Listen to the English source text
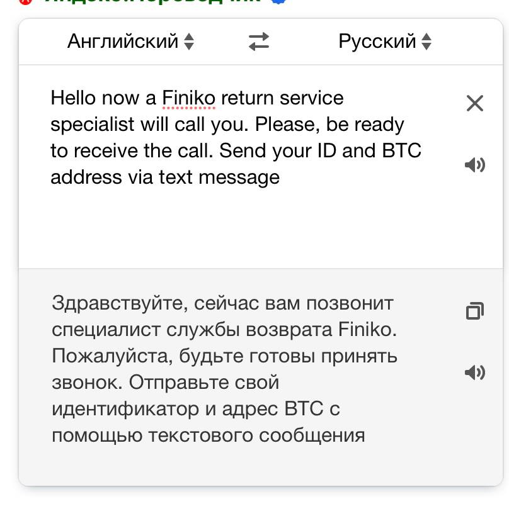Viewport: 509px width, 521px height. coord(475,165)
